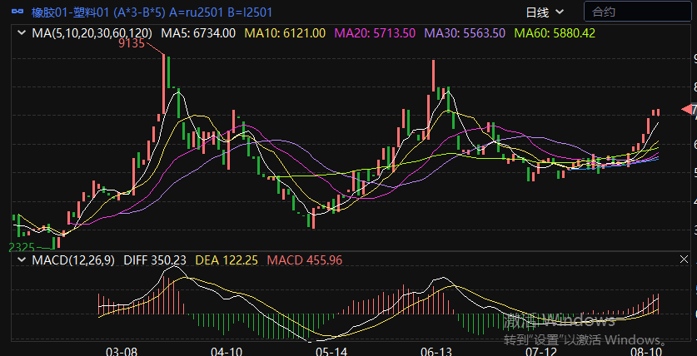Close the MACD indicator panel
697x356 pixels.
pyautogui.click(x=684, y=260)
